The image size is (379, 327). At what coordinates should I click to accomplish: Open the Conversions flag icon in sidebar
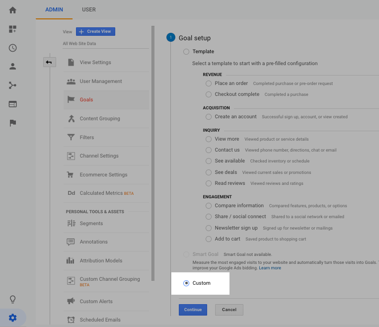click(12, 123)
